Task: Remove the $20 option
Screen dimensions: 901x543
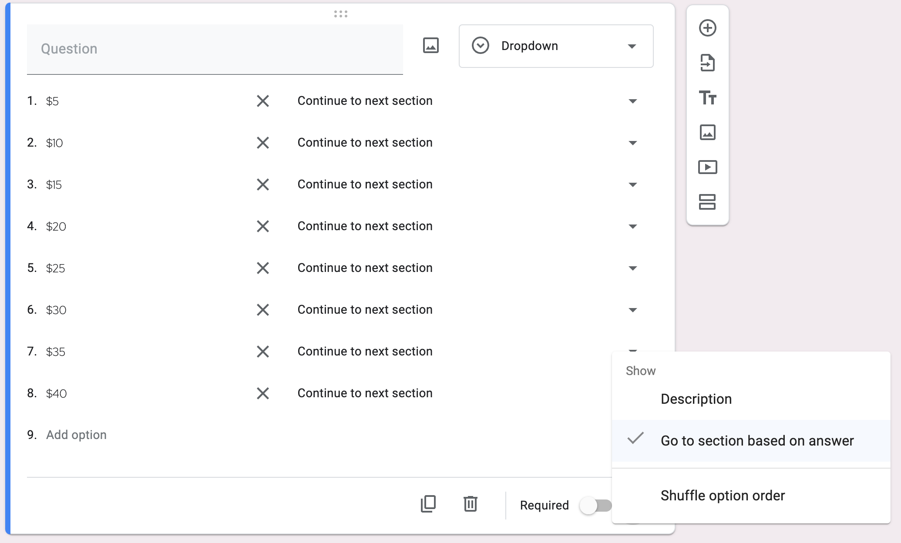Action: pos(263,226)
